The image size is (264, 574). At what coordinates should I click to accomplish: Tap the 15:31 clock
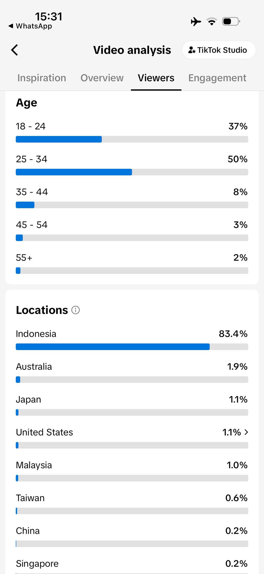coord(48,17)
